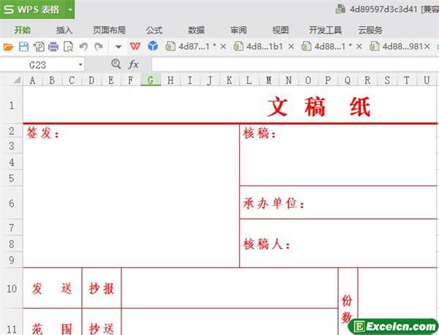Expand quick access toolbar dropdown arrow
This screenshot has height=335, width=439.
tap(119, 47)
